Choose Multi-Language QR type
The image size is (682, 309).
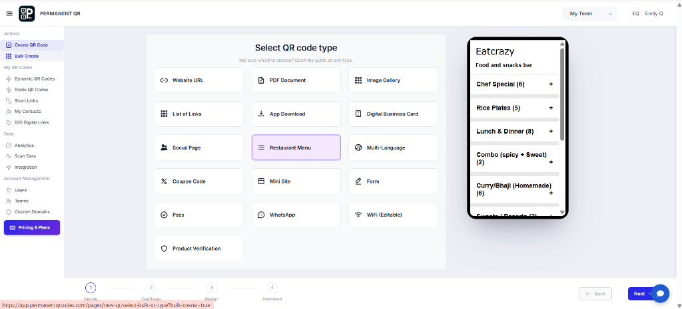[x=393, y=148]
